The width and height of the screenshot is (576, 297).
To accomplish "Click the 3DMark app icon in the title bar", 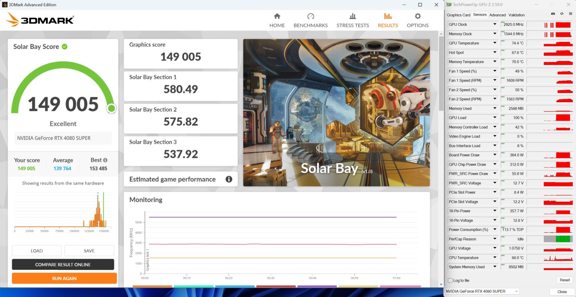I will pyautogui.click(x=5, y=5).
